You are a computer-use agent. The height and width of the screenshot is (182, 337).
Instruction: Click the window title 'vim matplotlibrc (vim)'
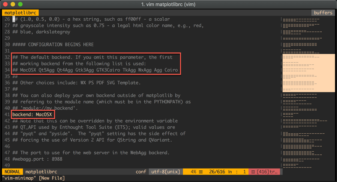168,4
